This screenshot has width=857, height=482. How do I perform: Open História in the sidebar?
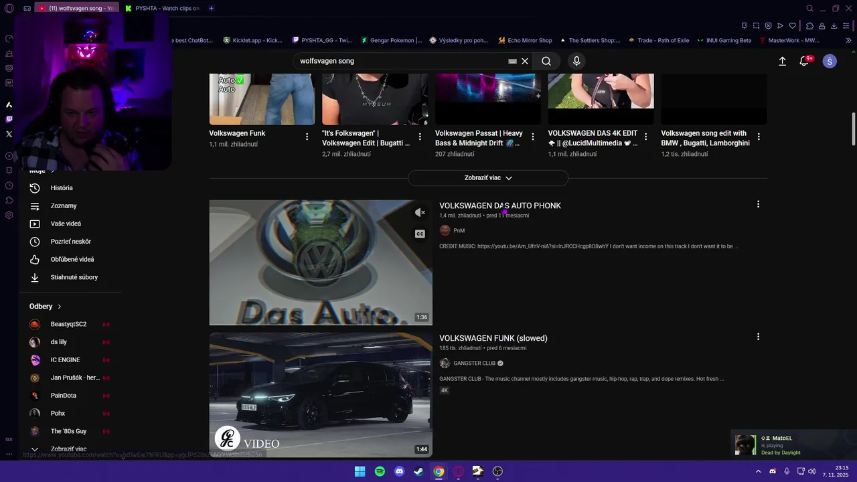point(62,188)
